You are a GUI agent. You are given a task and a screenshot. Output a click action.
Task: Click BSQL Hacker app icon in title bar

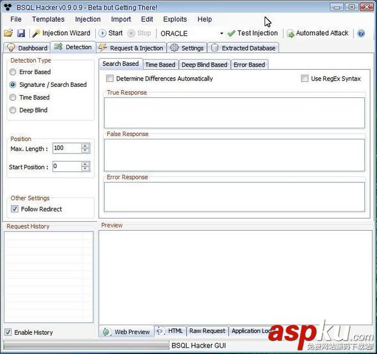click(8, 7)
